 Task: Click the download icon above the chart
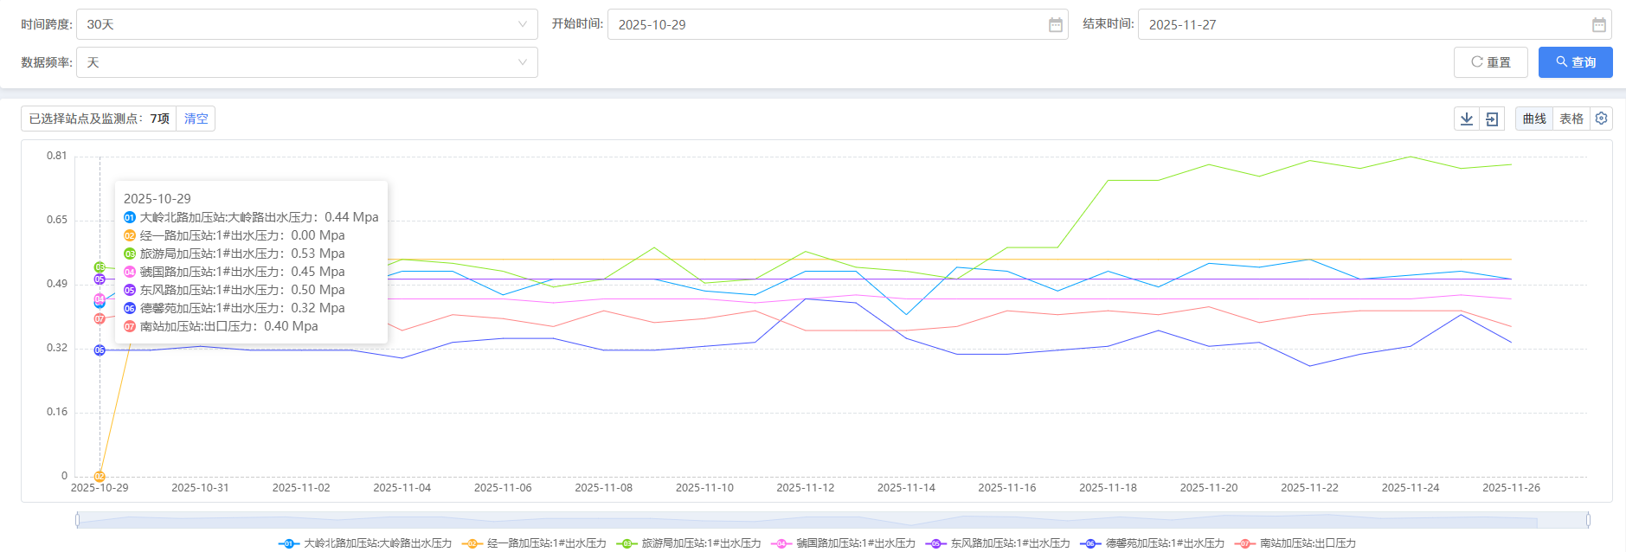(1466, 119)
